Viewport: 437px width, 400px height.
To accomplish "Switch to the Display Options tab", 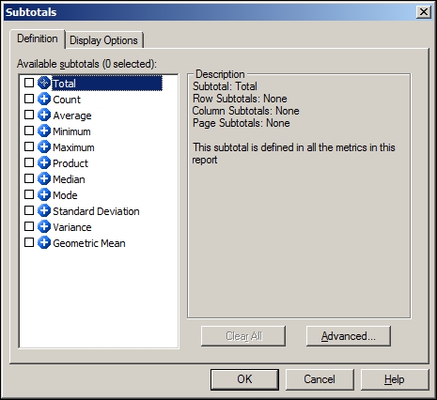I will (103, 40).
